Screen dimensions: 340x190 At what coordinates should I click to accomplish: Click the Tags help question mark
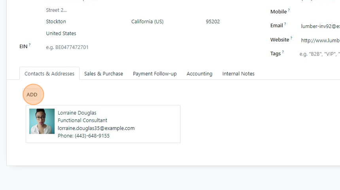point(283,52)
